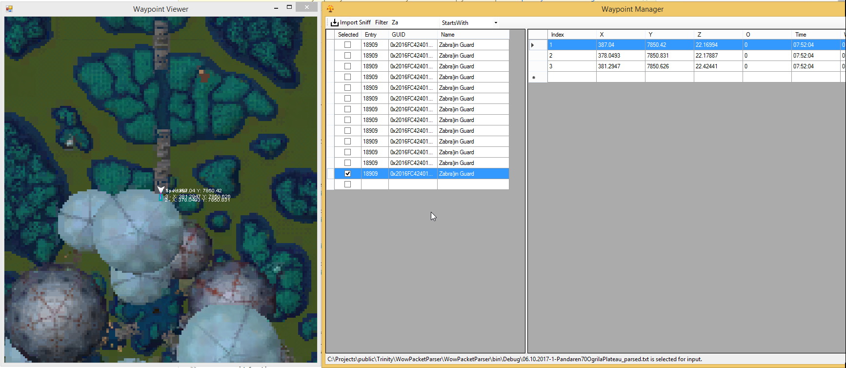Select the X cell 387.04

pyautogui.click(x=621, y=45)
